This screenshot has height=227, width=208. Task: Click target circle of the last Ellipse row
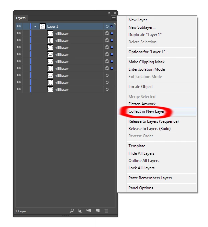click(107, 89)
